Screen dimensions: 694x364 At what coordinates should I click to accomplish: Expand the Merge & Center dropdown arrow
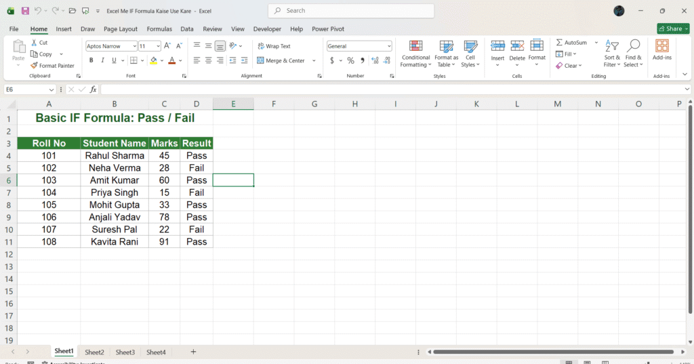314,61
